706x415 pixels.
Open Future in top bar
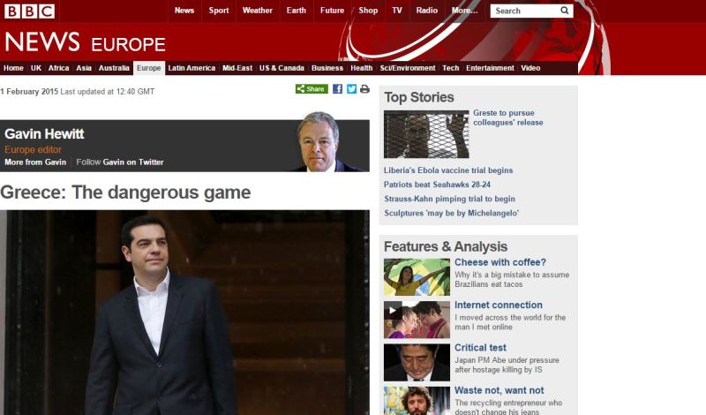click(x=333, y=11)
